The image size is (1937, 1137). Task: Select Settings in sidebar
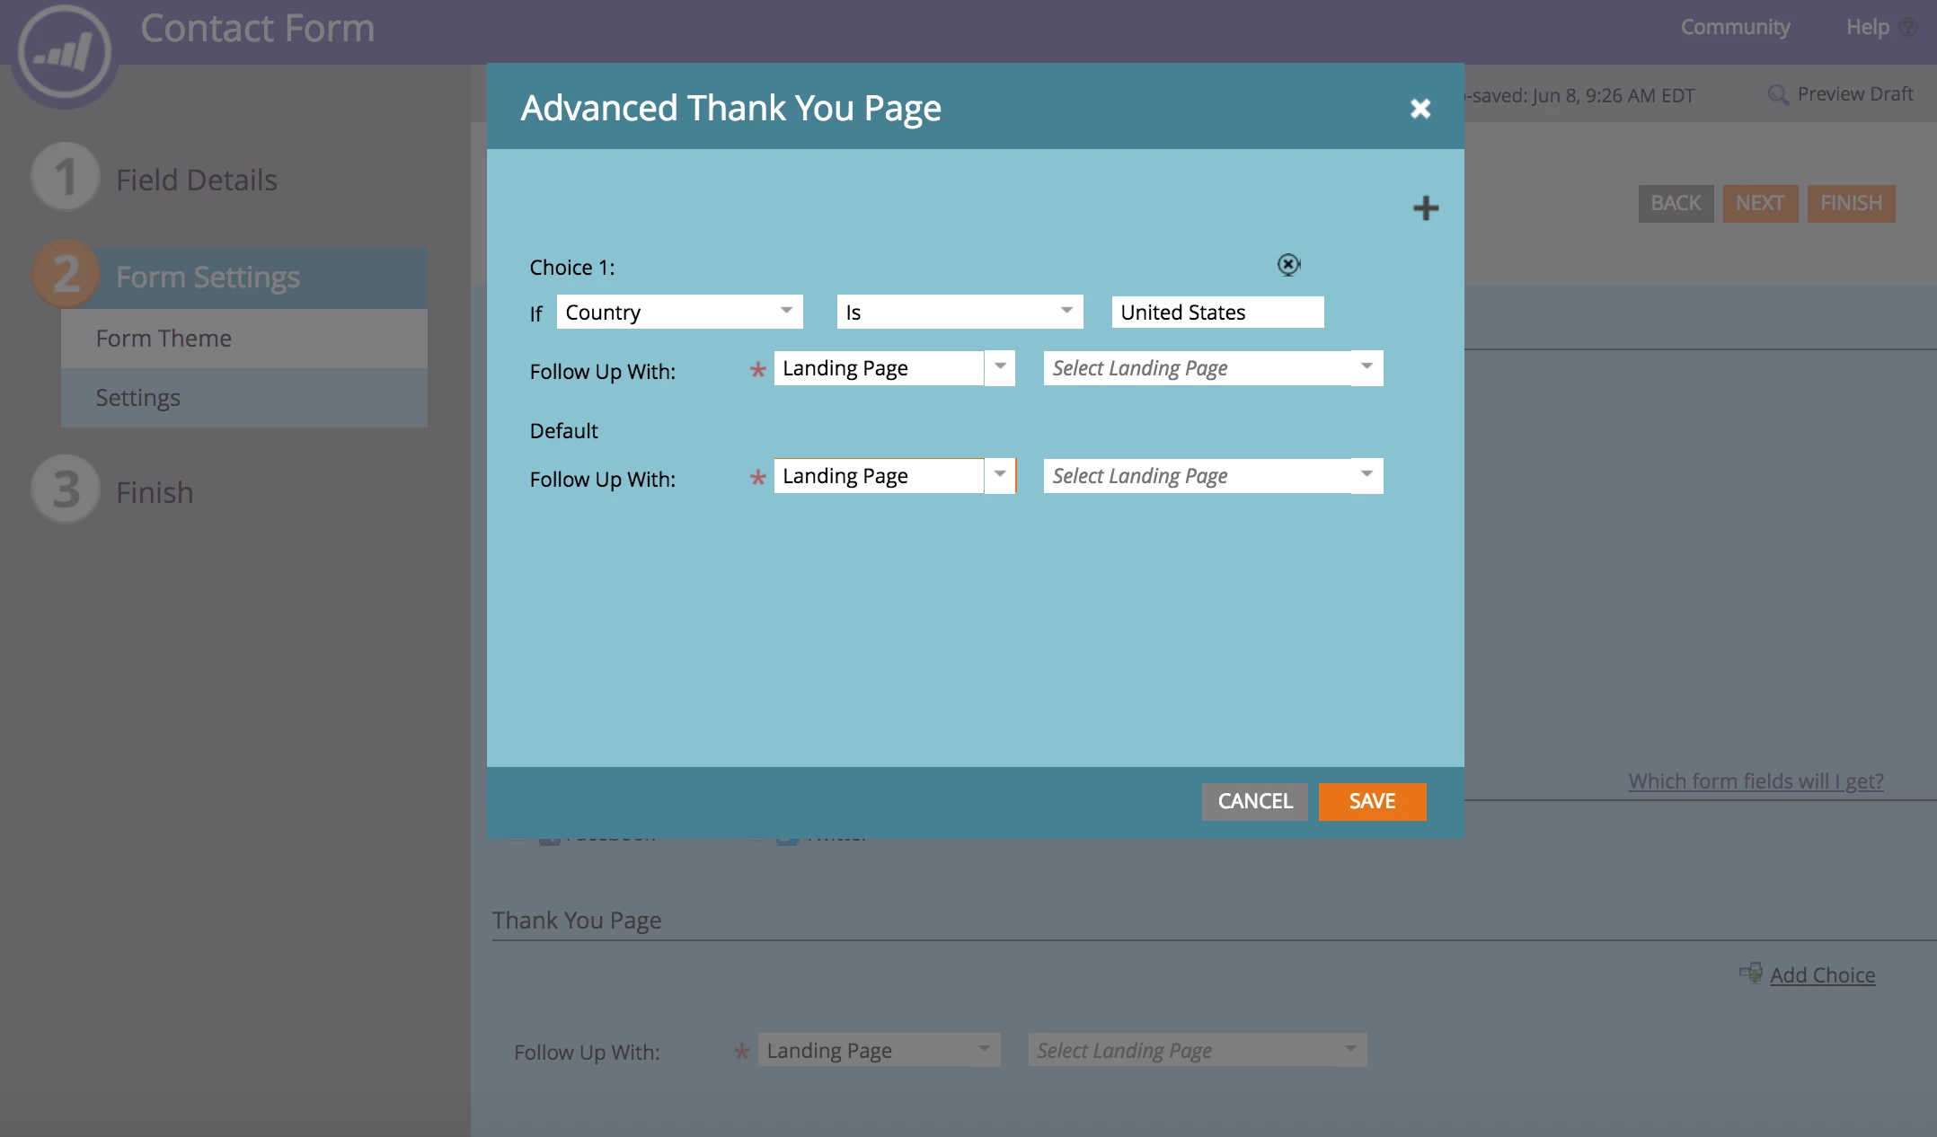138,398
